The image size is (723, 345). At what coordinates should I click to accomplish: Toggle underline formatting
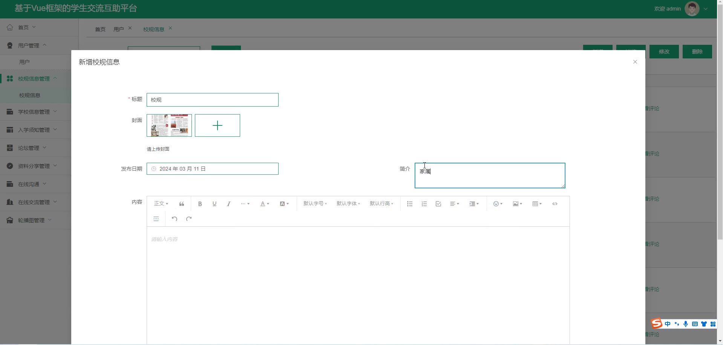point(214,204)
